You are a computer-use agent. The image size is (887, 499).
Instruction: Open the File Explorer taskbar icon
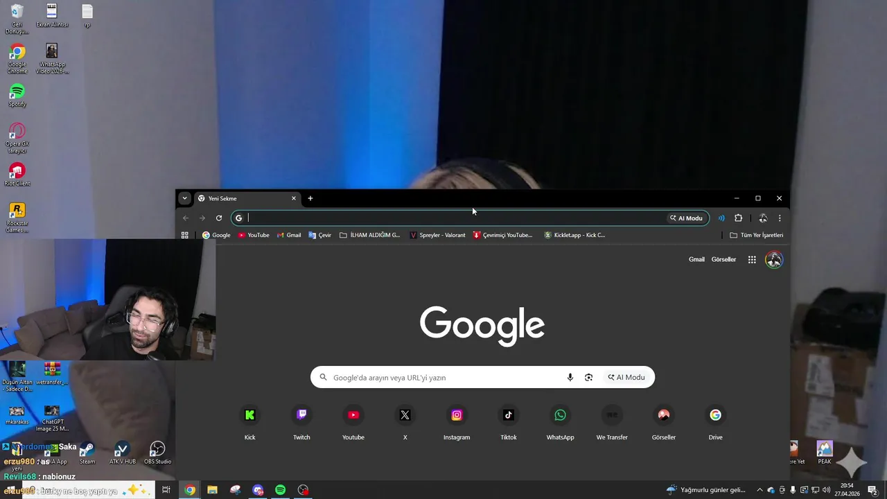tap(212, 490)
